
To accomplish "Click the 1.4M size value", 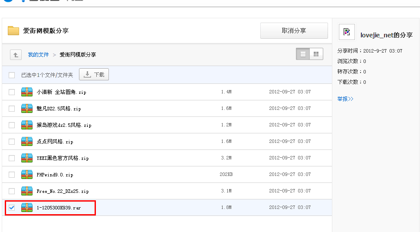I will [x=226, y=92].
